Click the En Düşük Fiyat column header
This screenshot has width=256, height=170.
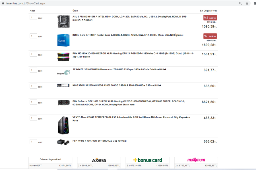208,11
